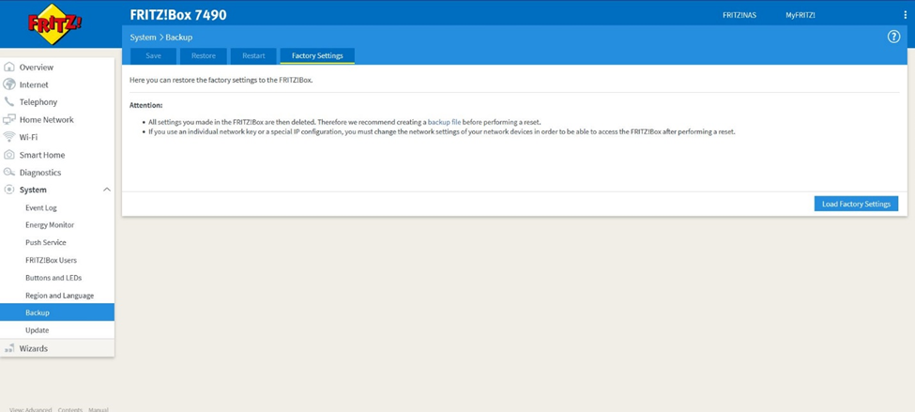The height and width of the screenshot is (412, 915).
Task: Open FRITZ!NAS from the header
Action: pos(739,15)
